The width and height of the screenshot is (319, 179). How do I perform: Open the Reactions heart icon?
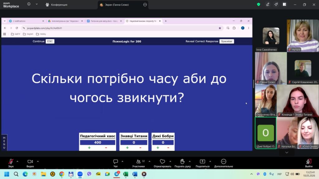coord(162,162)
